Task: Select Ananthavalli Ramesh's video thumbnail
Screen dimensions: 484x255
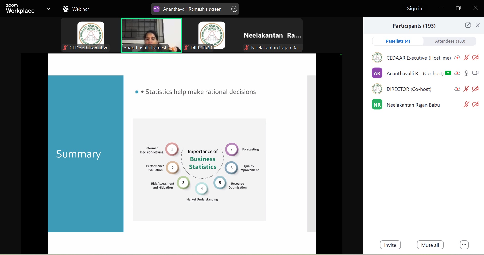Action: click(151, 35)
